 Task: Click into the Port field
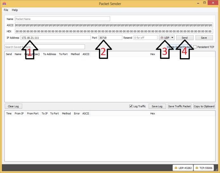click(x=110, y=38)
